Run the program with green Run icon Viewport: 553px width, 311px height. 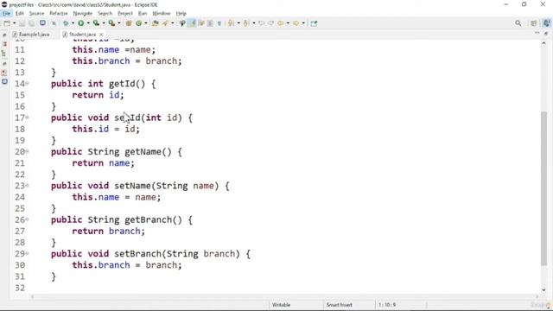[80, 23]
